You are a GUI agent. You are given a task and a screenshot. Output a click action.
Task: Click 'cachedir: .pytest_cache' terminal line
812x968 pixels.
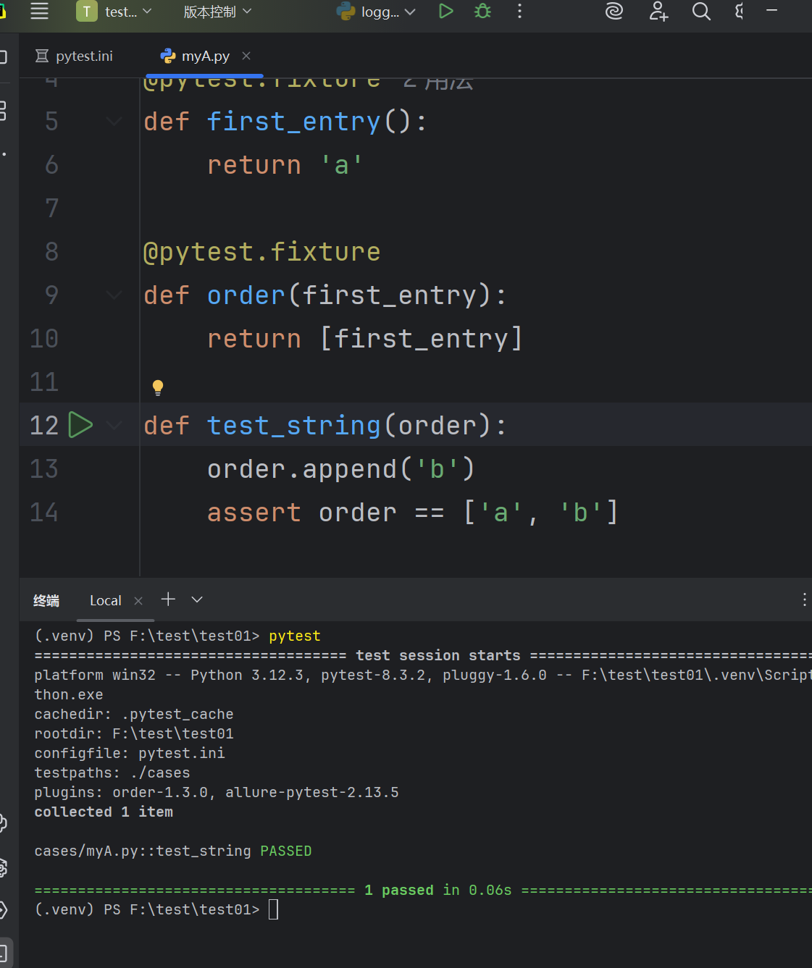point(134,714)
